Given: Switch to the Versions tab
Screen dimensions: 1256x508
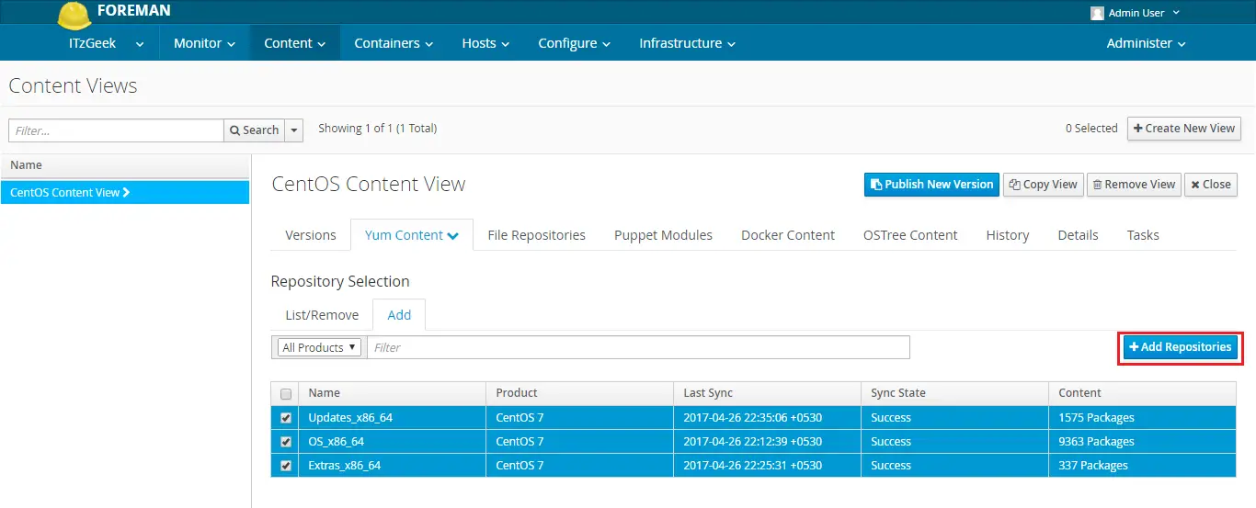Looking at the screenshot, I should [311, 235].
